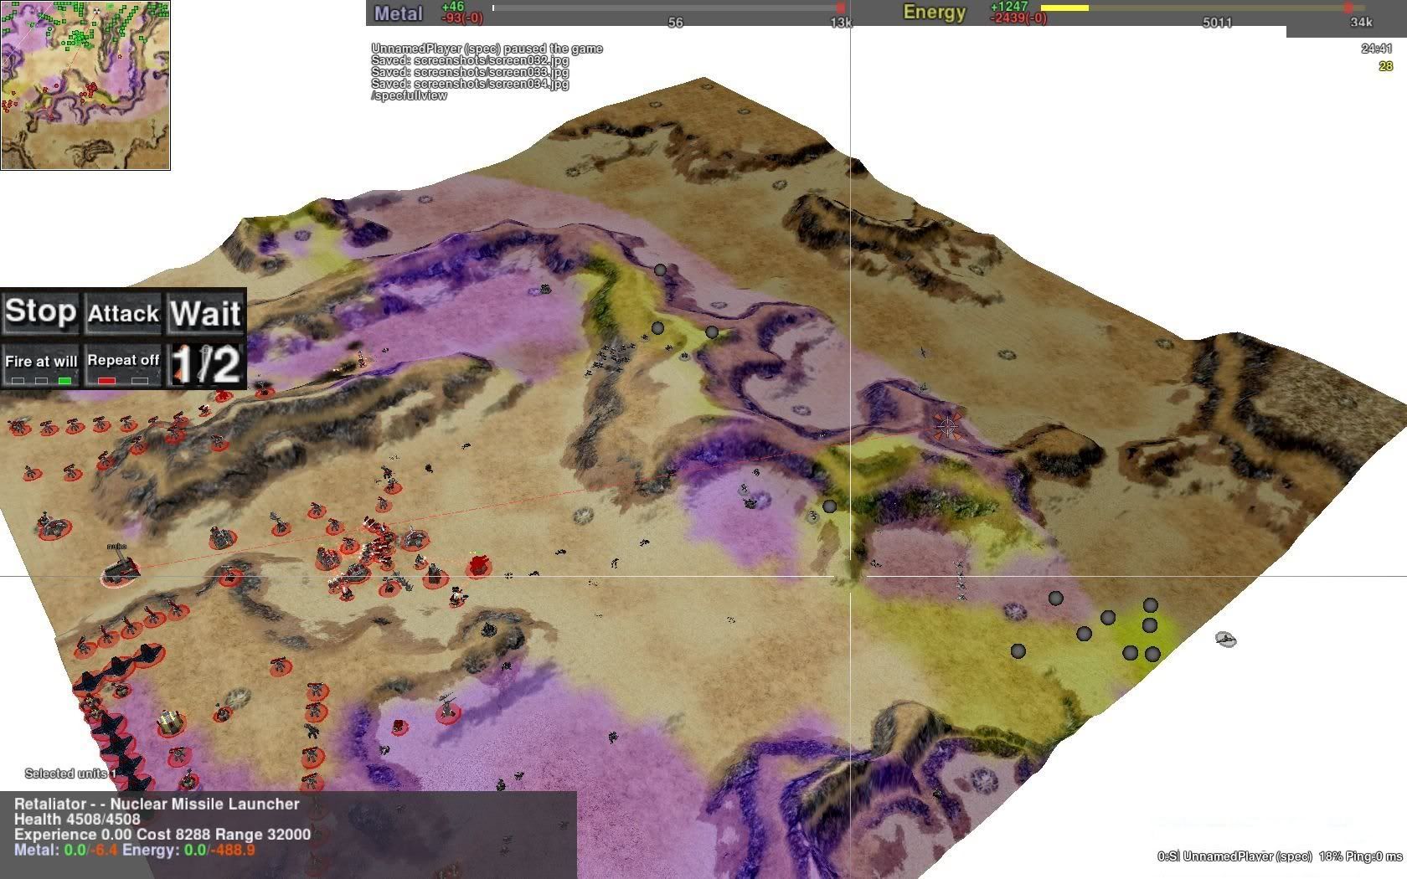Click energy income value +1247

[1008, 7]
